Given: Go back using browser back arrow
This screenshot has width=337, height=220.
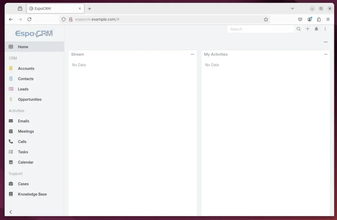Looking at the screenshot, I should 11,19.
